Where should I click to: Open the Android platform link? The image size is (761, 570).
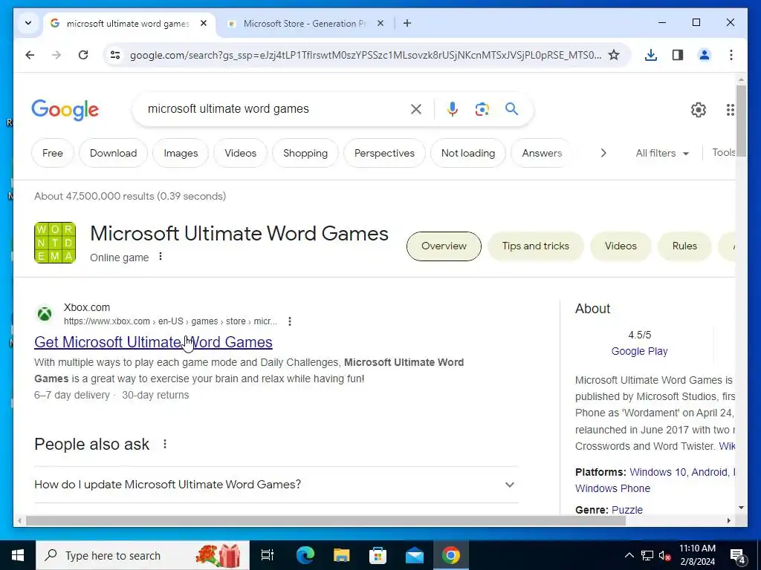710,472
